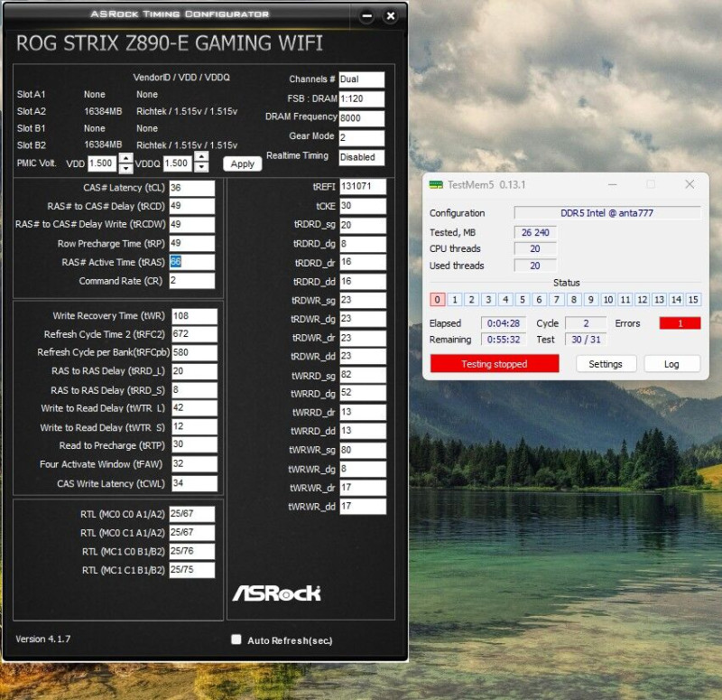Click the CAS Write Latency (tCWL) field
The height and width of the screenshot is (700, 722).
pyautogui.click(x=194, y=483)
